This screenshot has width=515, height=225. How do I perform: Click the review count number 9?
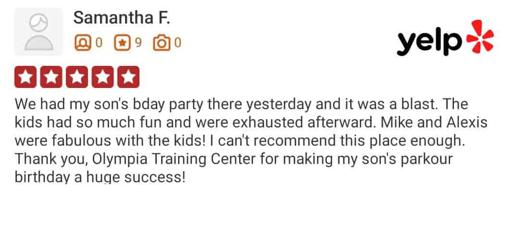(138, 43)
